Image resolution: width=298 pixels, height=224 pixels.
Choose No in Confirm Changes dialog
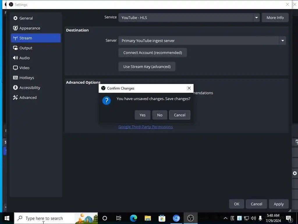(x=160, y=115)
